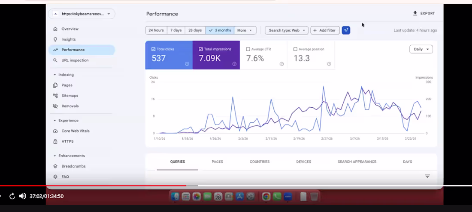Image resolution: width=472 pixels, height=212 pixels.
Task: Switch to the Pages tab
Action: coord(218,162)
